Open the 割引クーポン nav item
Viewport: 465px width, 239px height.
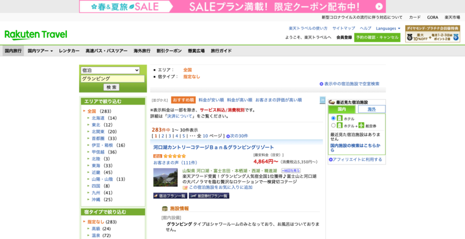pos(169,51)
